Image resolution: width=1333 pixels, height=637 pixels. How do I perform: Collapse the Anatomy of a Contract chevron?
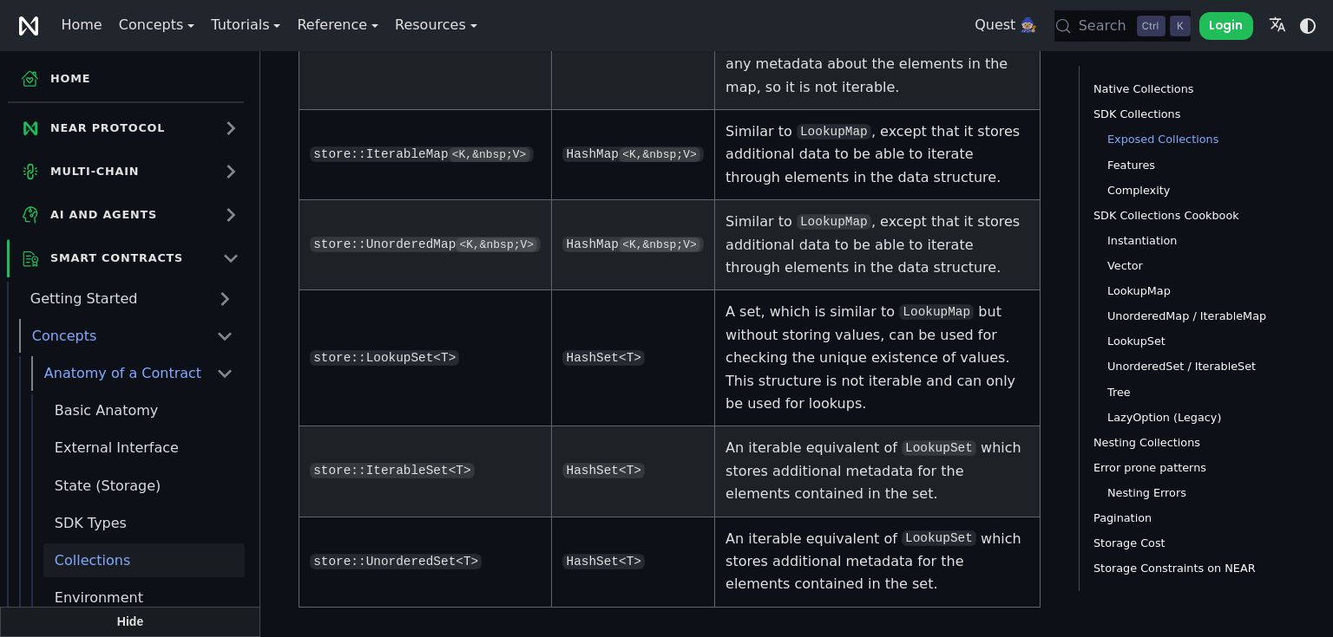click(225, 374)
